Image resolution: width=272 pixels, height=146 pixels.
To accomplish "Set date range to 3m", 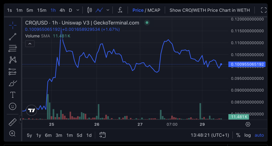I will 59,135.
